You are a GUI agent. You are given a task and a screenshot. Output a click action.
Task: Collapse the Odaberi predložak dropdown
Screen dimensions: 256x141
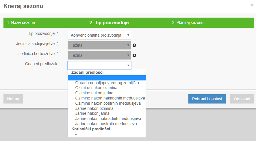[99, 65]
